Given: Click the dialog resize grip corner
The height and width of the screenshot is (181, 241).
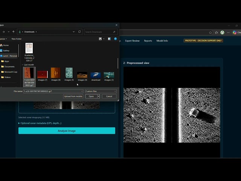Looking at the screenshot, I should point(118,100).
